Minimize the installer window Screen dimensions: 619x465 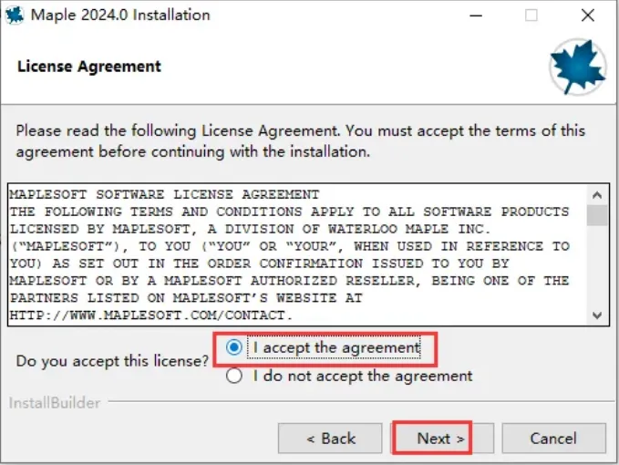[x=476, y=15]
